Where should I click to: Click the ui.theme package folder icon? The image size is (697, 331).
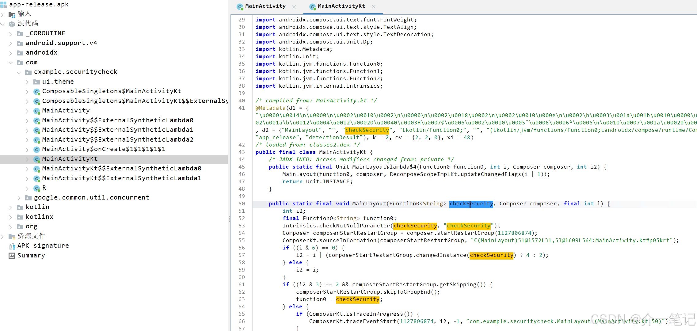[37, 82]
